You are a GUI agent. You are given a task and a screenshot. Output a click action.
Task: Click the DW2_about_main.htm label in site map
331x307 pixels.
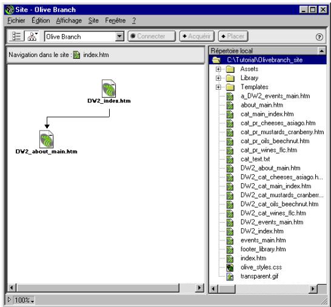[x=47, y=152]
